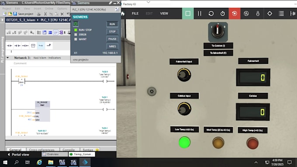
Task: Click the print icon in TIA toolbar
Action: pyautogui.click(x=38, y=14)
